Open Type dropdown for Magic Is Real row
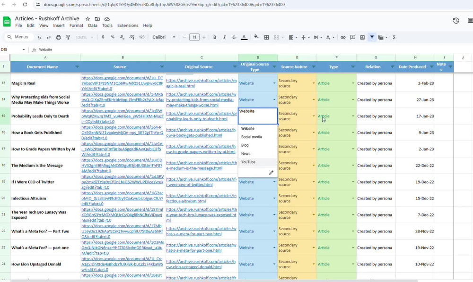 click(353, 83)
